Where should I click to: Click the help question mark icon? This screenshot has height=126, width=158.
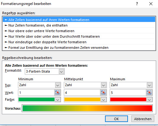(137, 4)
